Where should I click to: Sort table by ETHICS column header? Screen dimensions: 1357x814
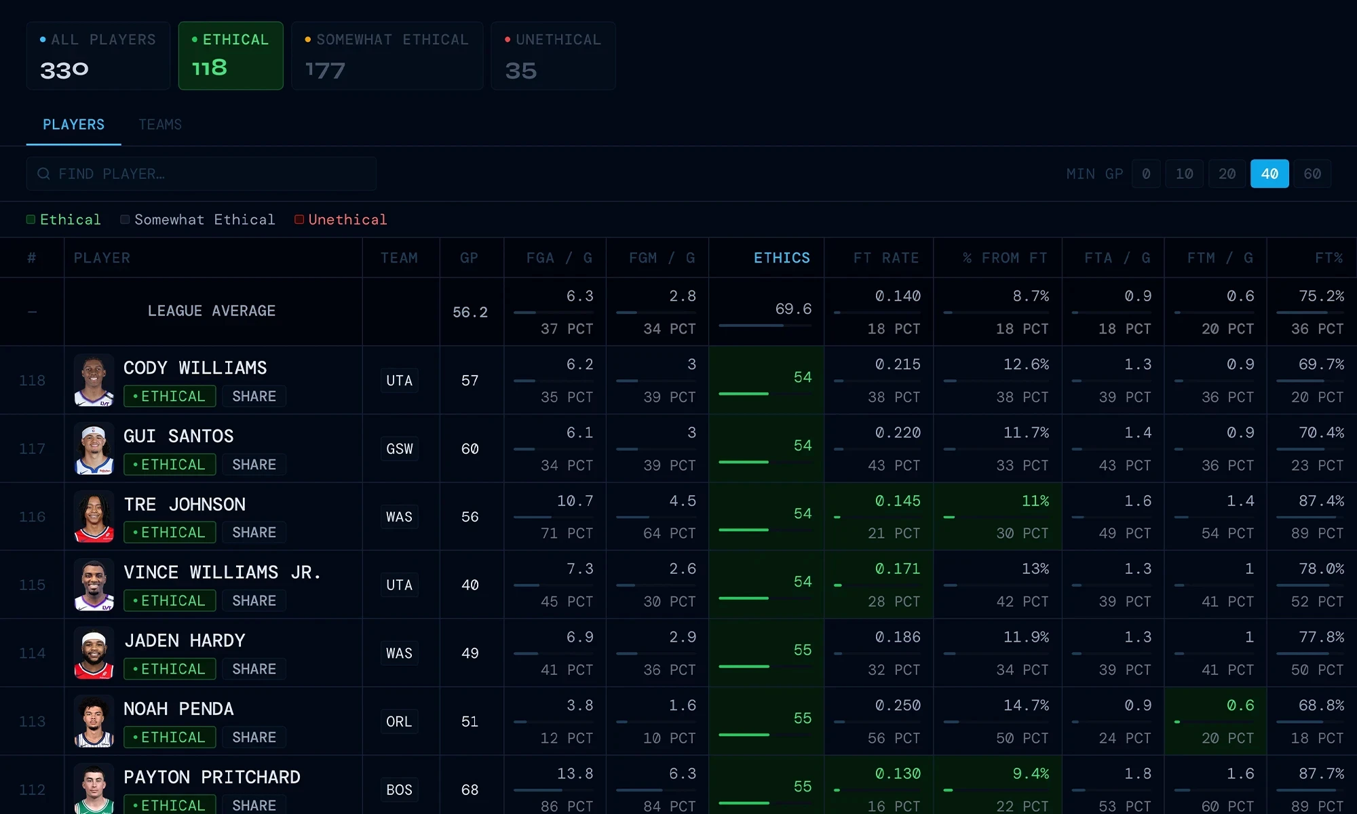point(782,258)
